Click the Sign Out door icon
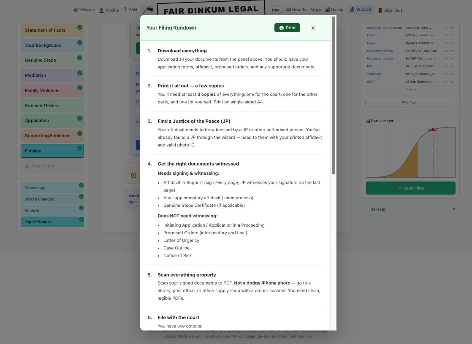The width and height of the screenshot is (472, 344). pyautogui.click(x=380, y=10)
